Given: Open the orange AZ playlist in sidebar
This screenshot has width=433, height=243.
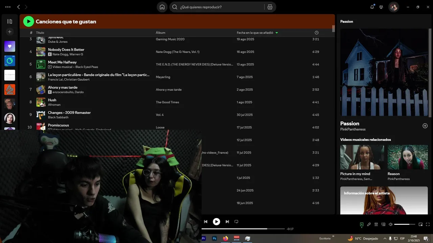Looking at the screenshot, I should click(x=9, y=89).
